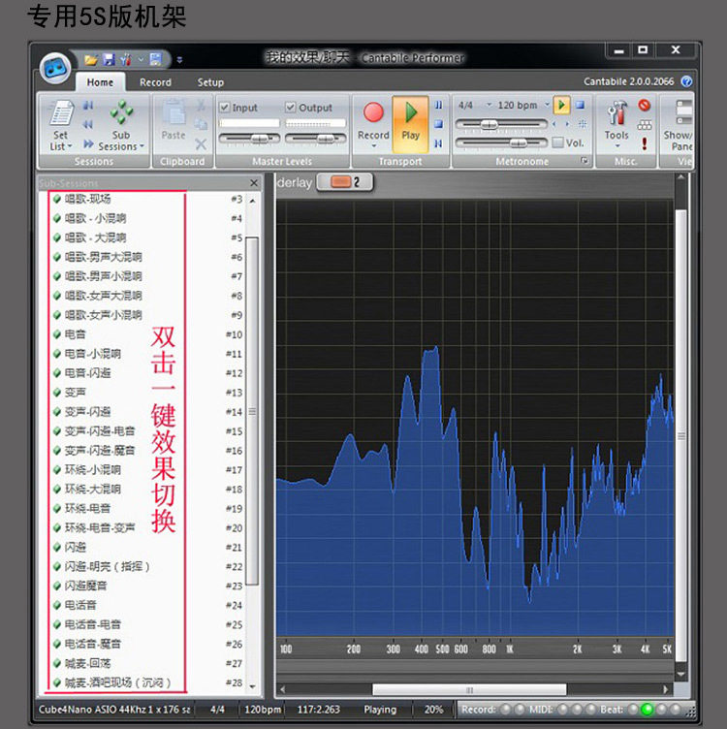Screen dimensions: 727x729
Task: Enable the metronome Vol. checkbox
Action: pyautogui.click(x=557, y=143)
